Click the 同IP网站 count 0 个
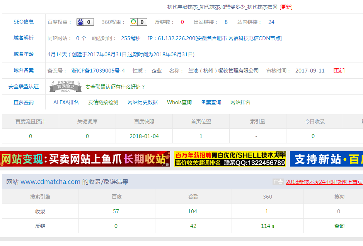 [81, 38]
